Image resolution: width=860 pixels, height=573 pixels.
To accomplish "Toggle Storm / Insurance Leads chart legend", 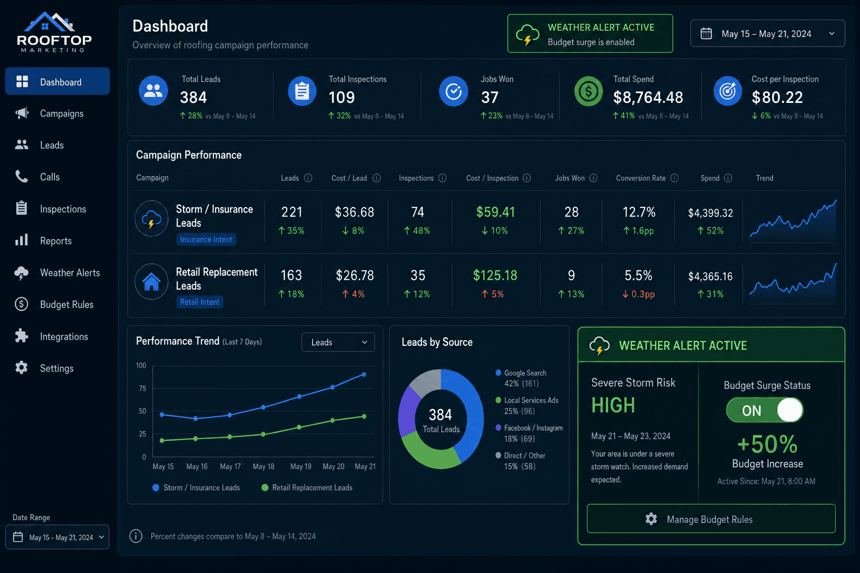I will (196, 487).
